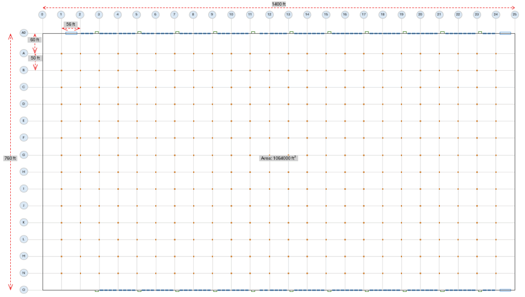Select bottom-right blue rectangle near column 25

(505, 290)
